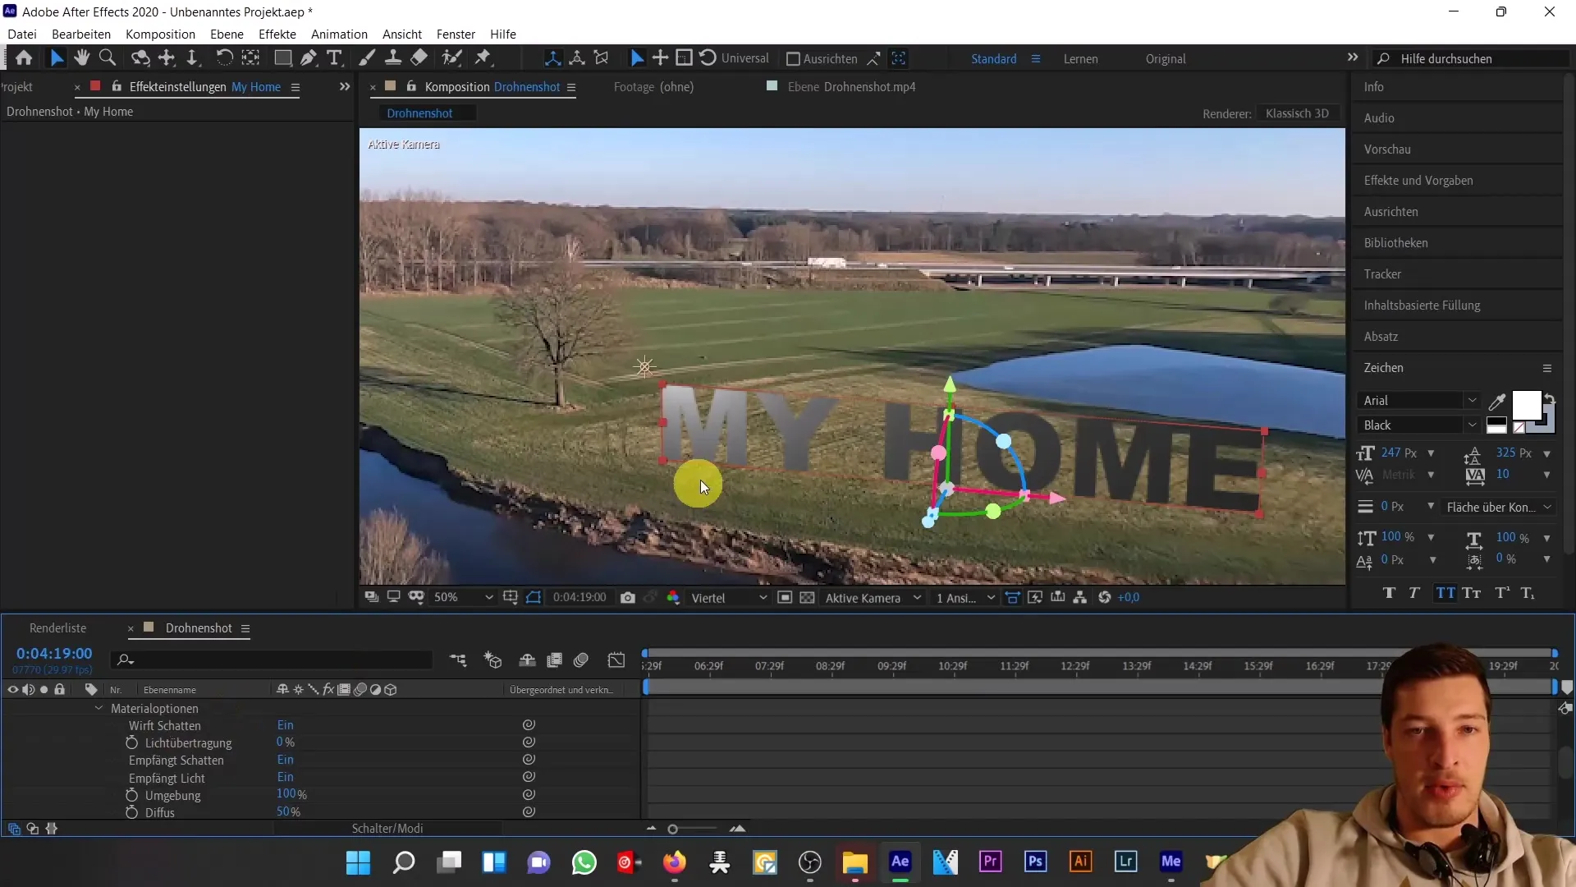The height and width of the screenshot is (887, 1576).
Task: Open Premiere Pro from the taskbar
Action: click(991, 862)
